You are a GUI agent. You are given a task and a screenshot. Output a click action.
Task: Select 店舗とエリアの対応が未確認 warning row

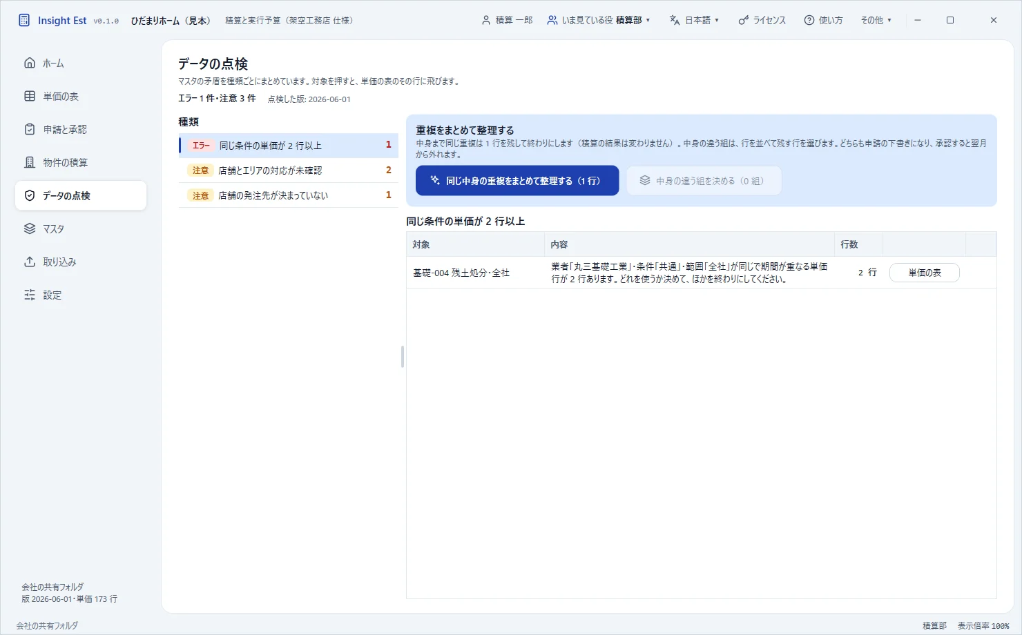click(x=289, y=170)
